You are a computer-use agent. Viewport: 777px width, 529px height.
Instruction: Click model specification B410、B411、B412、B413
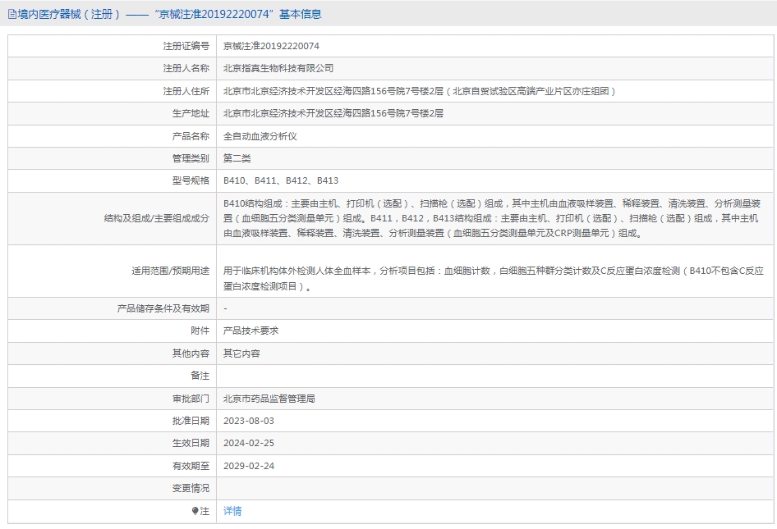281,180
